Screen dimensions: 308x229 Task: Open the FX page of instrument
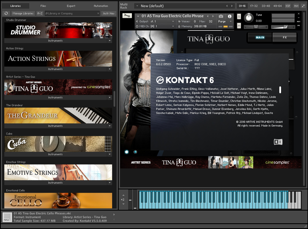pos(284,37)
